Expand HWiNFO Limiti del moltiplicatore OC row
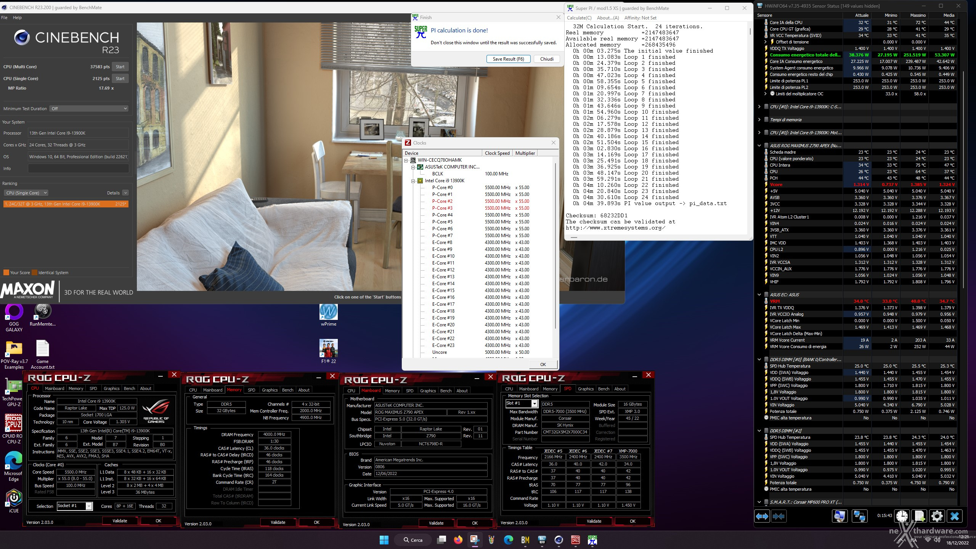This screenshot has height=549, width=976. (x=765, y=94)
